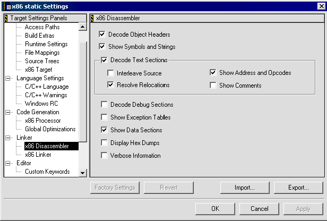Collapse the Linker tree node
This screenshot has width=327, height=221.
(x=8, y=138)
